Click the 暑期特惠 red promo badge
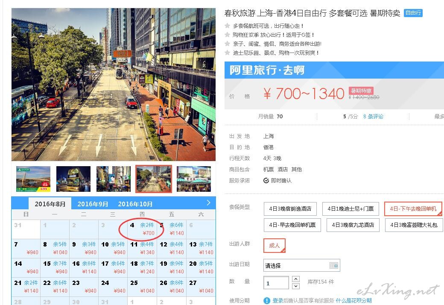This screenshot has height=305, width=444. 361,91
